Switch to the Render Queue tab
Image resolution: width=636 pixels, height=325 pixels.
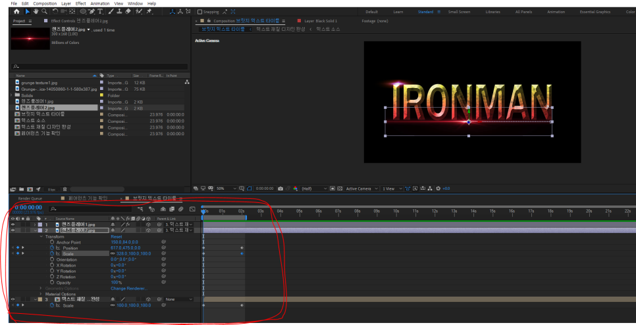click(30, 198)
